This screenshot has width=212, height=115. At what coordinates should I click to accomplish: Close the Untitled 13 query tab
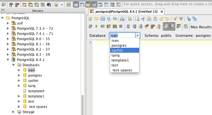pyautogui.click(x=161, y=12)
